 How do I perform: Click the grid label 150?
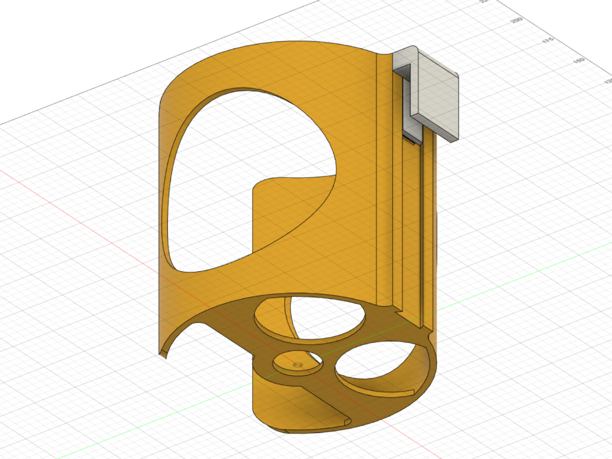[x=579, y=61]
